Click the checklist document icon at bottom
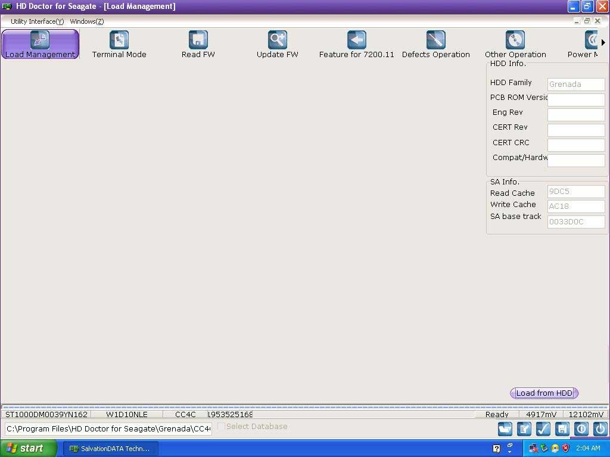The image size is (610, 457). pos(524,429)
